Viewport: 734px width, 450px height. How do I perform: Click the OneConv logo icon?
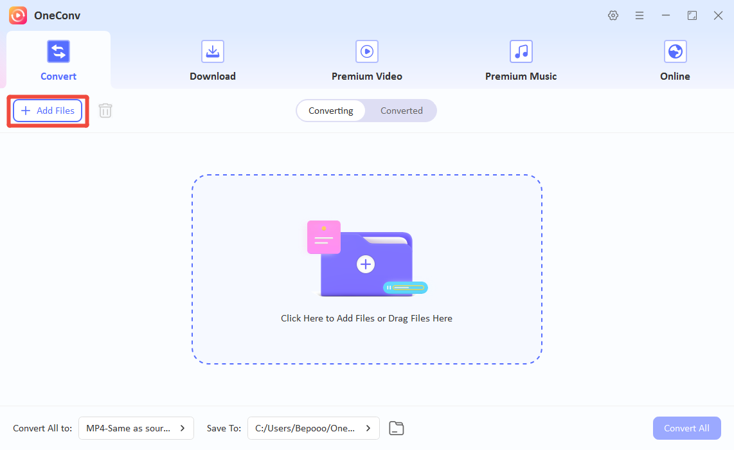(x=18, y=15)
